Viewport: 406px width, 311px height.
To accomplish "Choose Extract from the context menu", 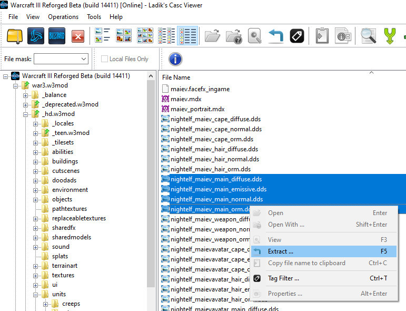I will pos(324,251).
